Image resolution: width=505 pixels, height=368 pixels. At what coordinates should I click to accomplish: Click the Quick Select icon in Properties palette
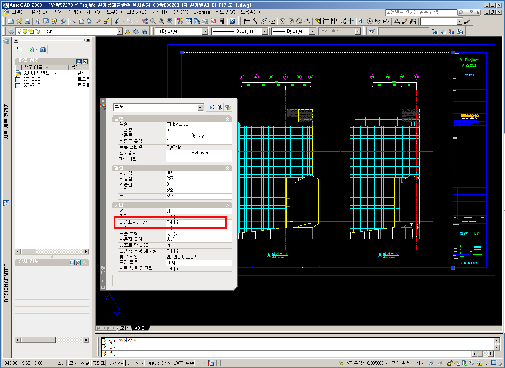pyautogui.click(x=228, y=108)
